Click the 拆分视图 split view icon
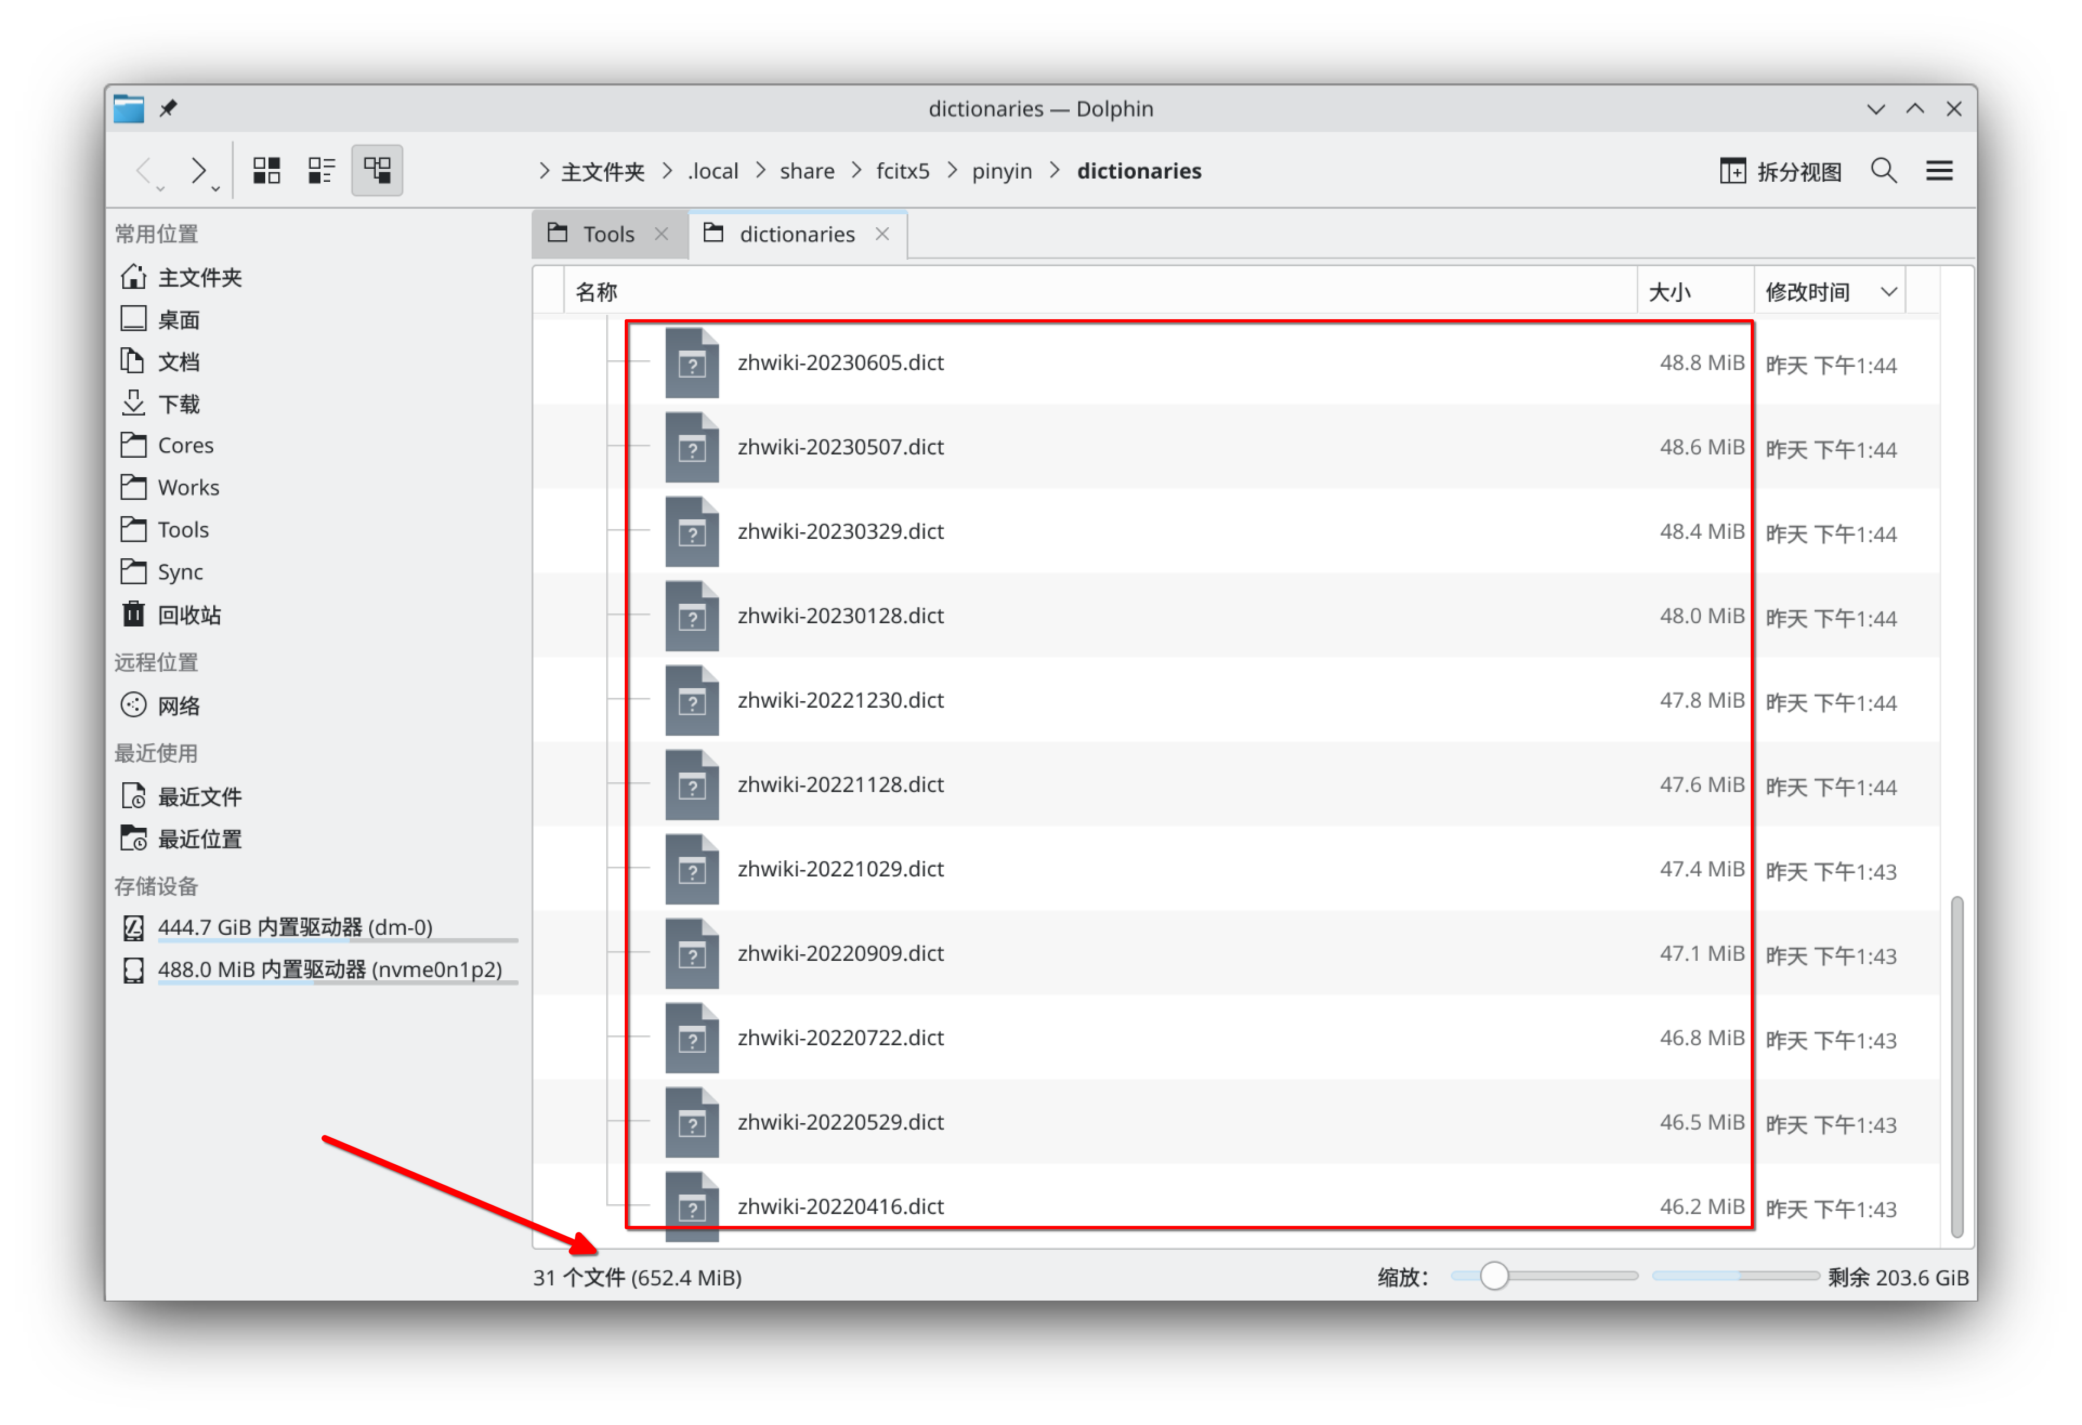The height and width of the screenshot is (1425, 2082). 1779,170
